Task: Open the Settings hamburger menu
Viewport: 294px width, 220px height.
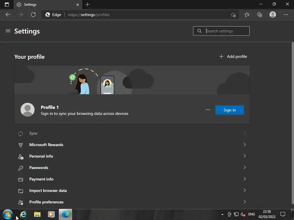Action: pyautogui.click(x=8, y=31)
